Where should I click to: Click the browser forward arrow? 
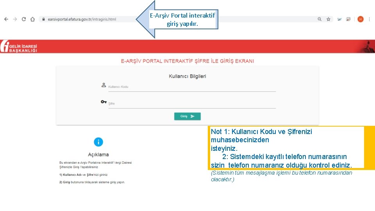coord(15,19)
